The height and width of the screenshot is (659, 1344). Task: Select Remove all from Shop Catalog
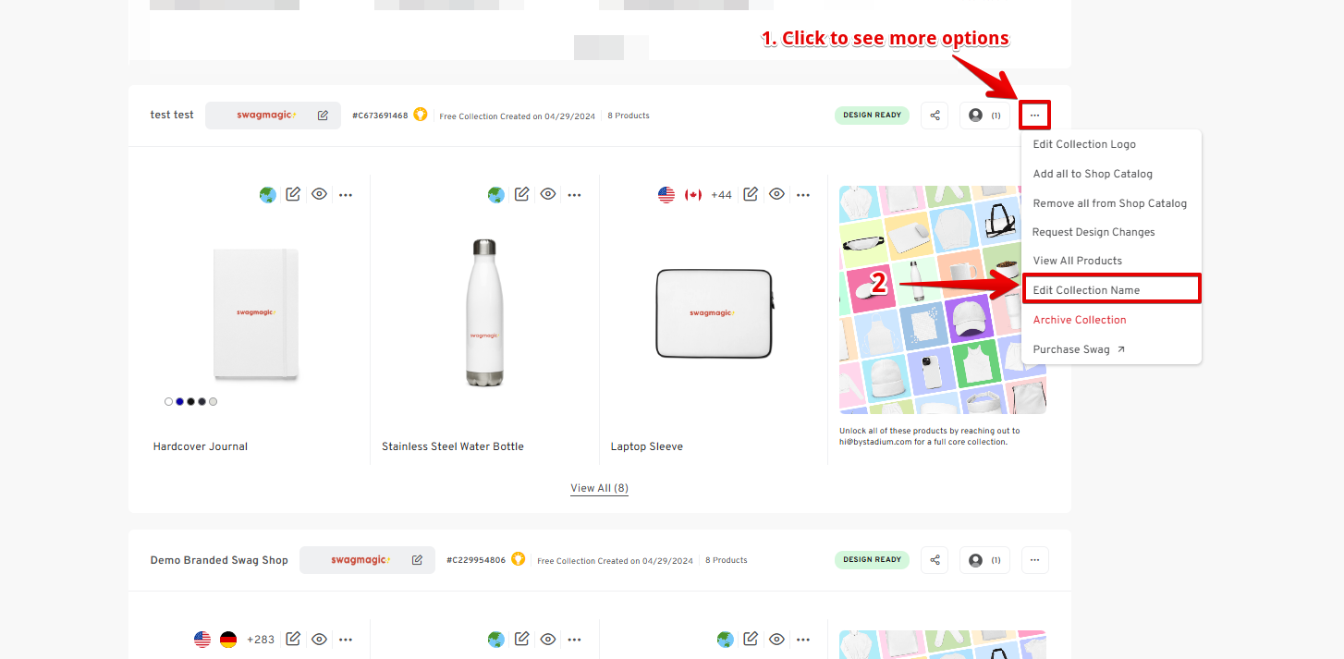click(1111, 203)
